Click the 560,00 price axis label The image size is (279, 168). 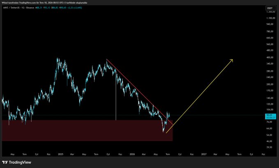(x=270, y=44)
